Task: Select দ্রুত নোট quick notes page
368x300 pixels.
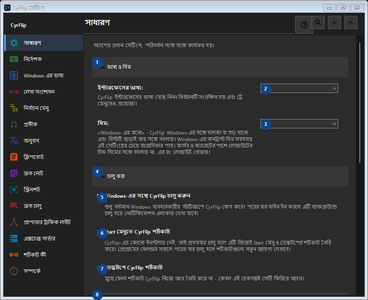Action: 44,173
